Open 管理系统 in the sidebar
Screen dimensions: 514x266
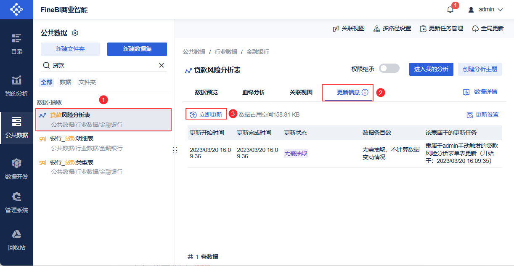[x=17, y=202]
